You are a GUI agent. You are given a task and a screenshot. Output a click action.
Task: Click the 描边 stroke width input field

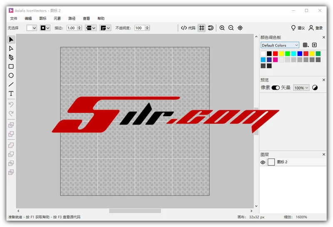tap(71, 28)
